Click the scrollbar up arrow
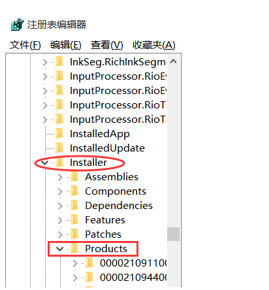The height and width of the screenshot is (290, 269). (173, 61)
